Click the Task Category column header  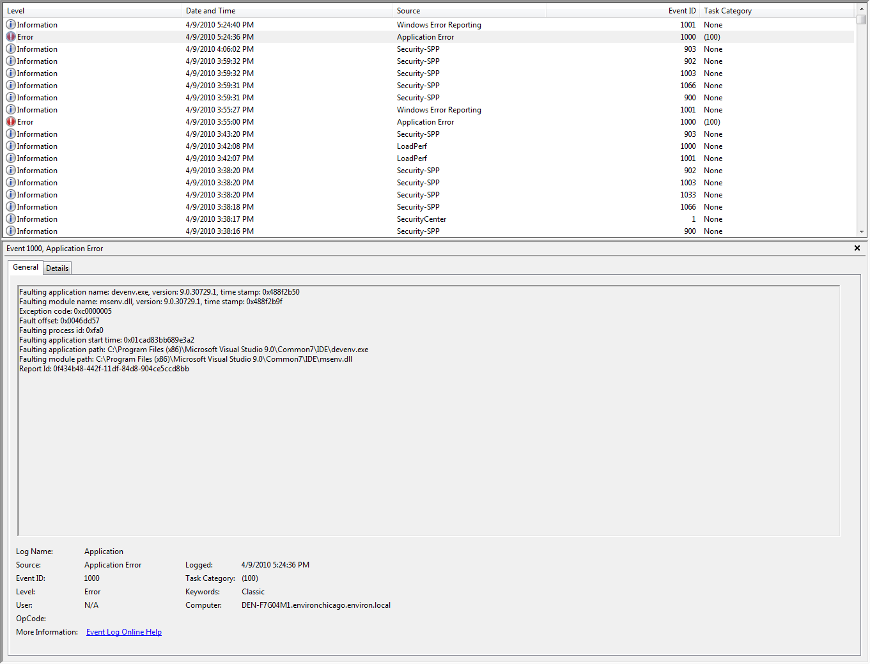pyautogui.click(x=777, y=11)
